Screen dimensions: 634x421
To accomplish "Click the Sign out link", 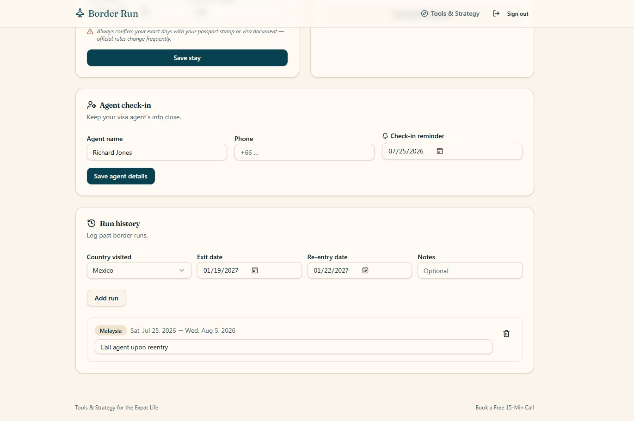I will click(511, 13).
